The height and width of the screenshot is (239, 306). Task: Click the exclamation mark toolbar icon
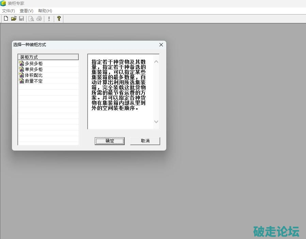pos(49,18)
